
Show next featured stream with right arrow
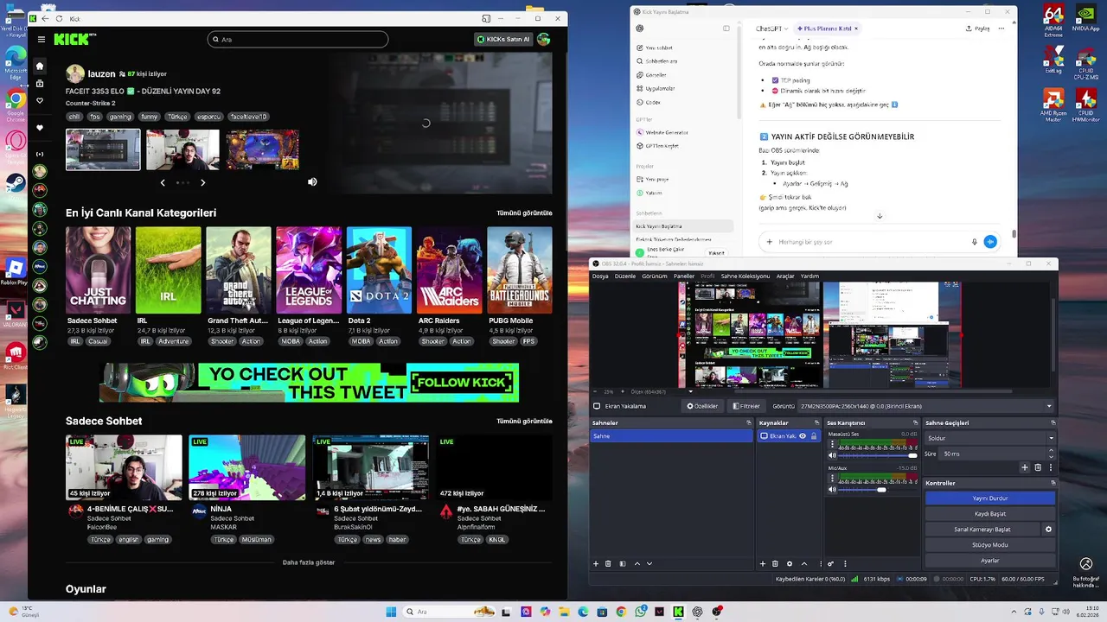point(203,182)
